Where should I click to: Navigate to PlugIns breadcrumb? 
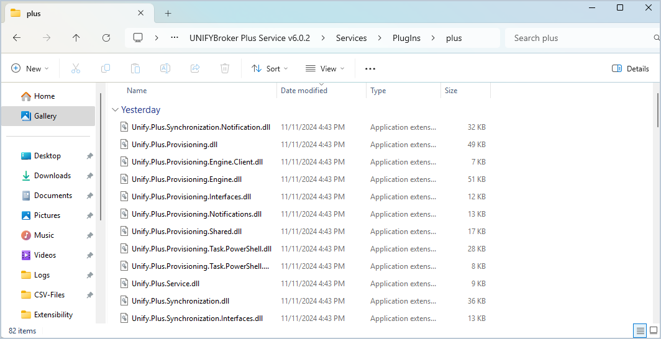(x=406, y=38)
